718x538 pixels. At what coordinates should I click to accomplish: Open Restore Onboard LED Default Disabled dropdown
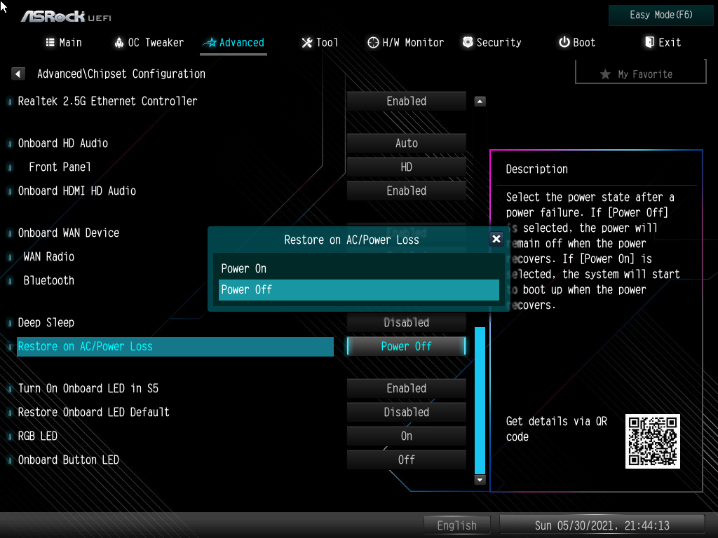406,412
